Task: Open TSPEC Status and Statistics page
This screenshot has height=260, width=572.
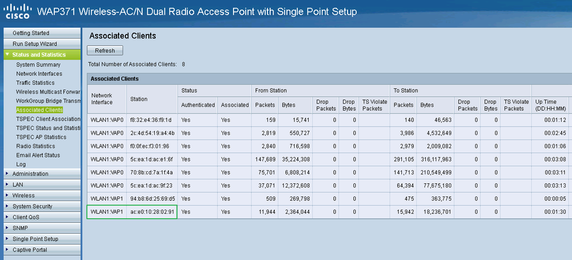Action: click(x=48, y=128)
